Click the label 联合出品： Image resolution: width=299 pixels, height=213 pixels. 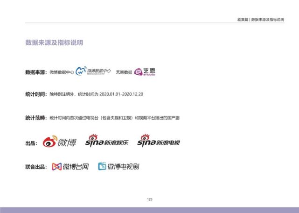click(x=36, y=167)
